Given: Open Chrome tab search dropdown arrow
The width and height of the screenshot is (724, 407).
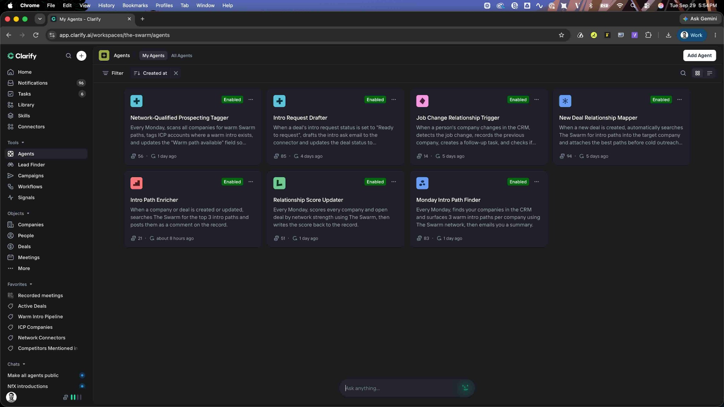Looking at the screenshot, I should pos(40,19).
